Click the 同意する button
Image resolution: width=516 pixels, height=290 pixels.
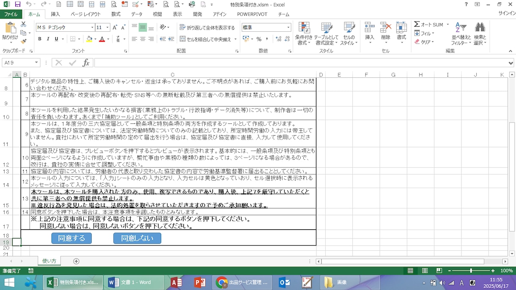pyautogui.click(x=71, y=238)
